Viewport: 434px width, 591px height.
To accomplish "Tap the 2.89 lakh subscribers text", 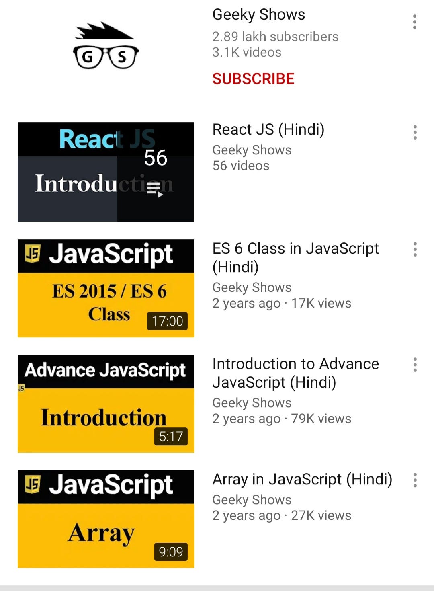I will click(x=275, y=37).
